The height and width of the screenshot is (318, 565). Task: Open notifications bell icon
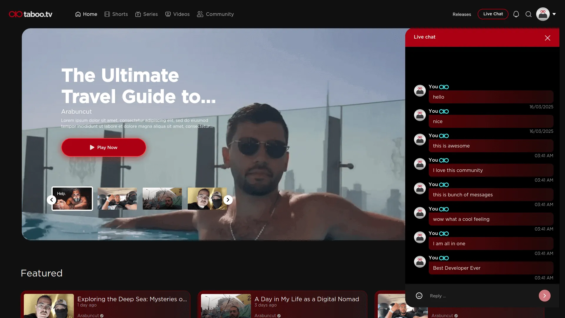click(516, 14)
